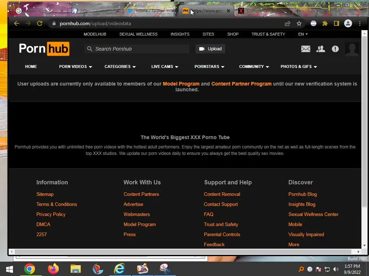This screenshot has width=369, height=276.
Task: Open the Chrome side panel icon
Action: tap(337, 23)
